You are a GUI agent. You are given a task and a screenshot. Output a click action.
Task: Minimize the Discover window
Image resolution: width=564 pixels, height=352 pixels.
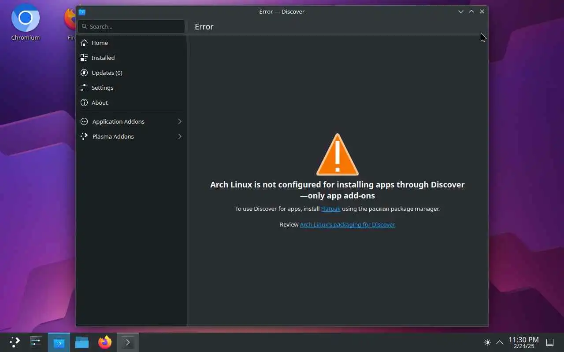point(461,12)
